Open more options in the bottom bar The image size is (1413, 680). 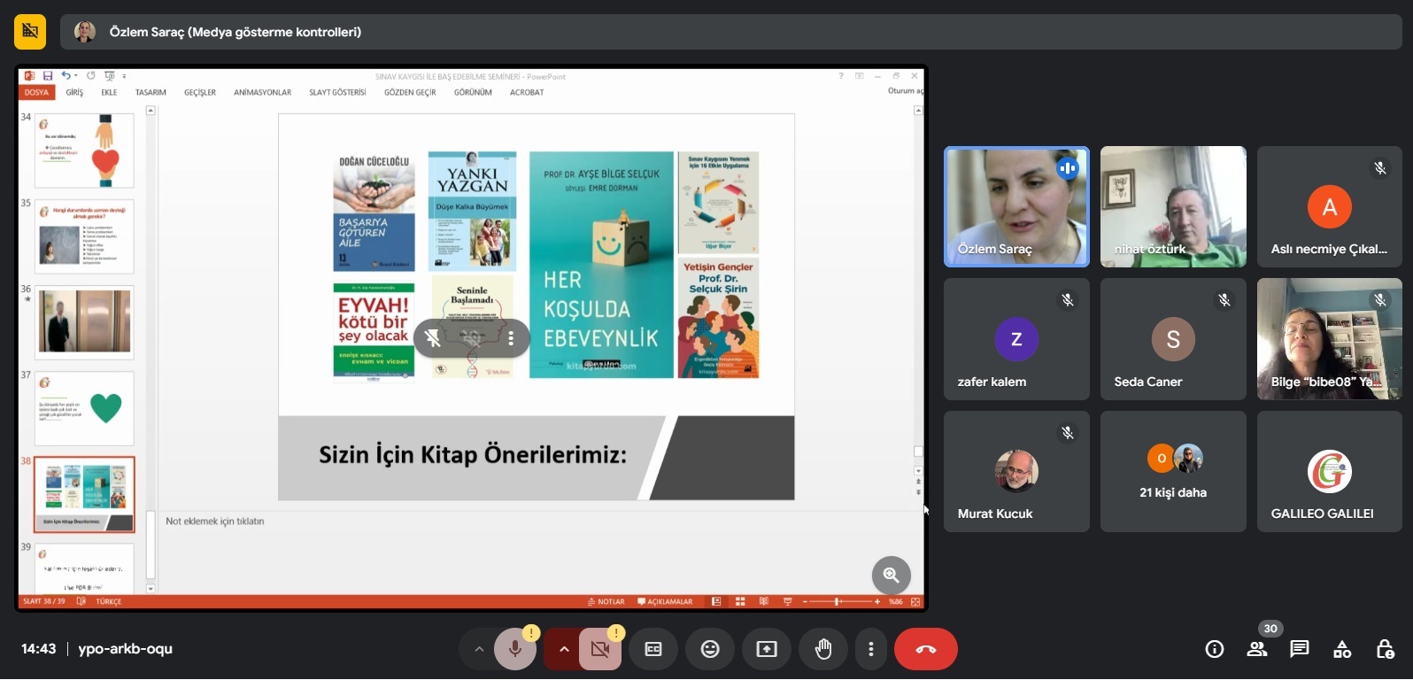tap(871, 649)
